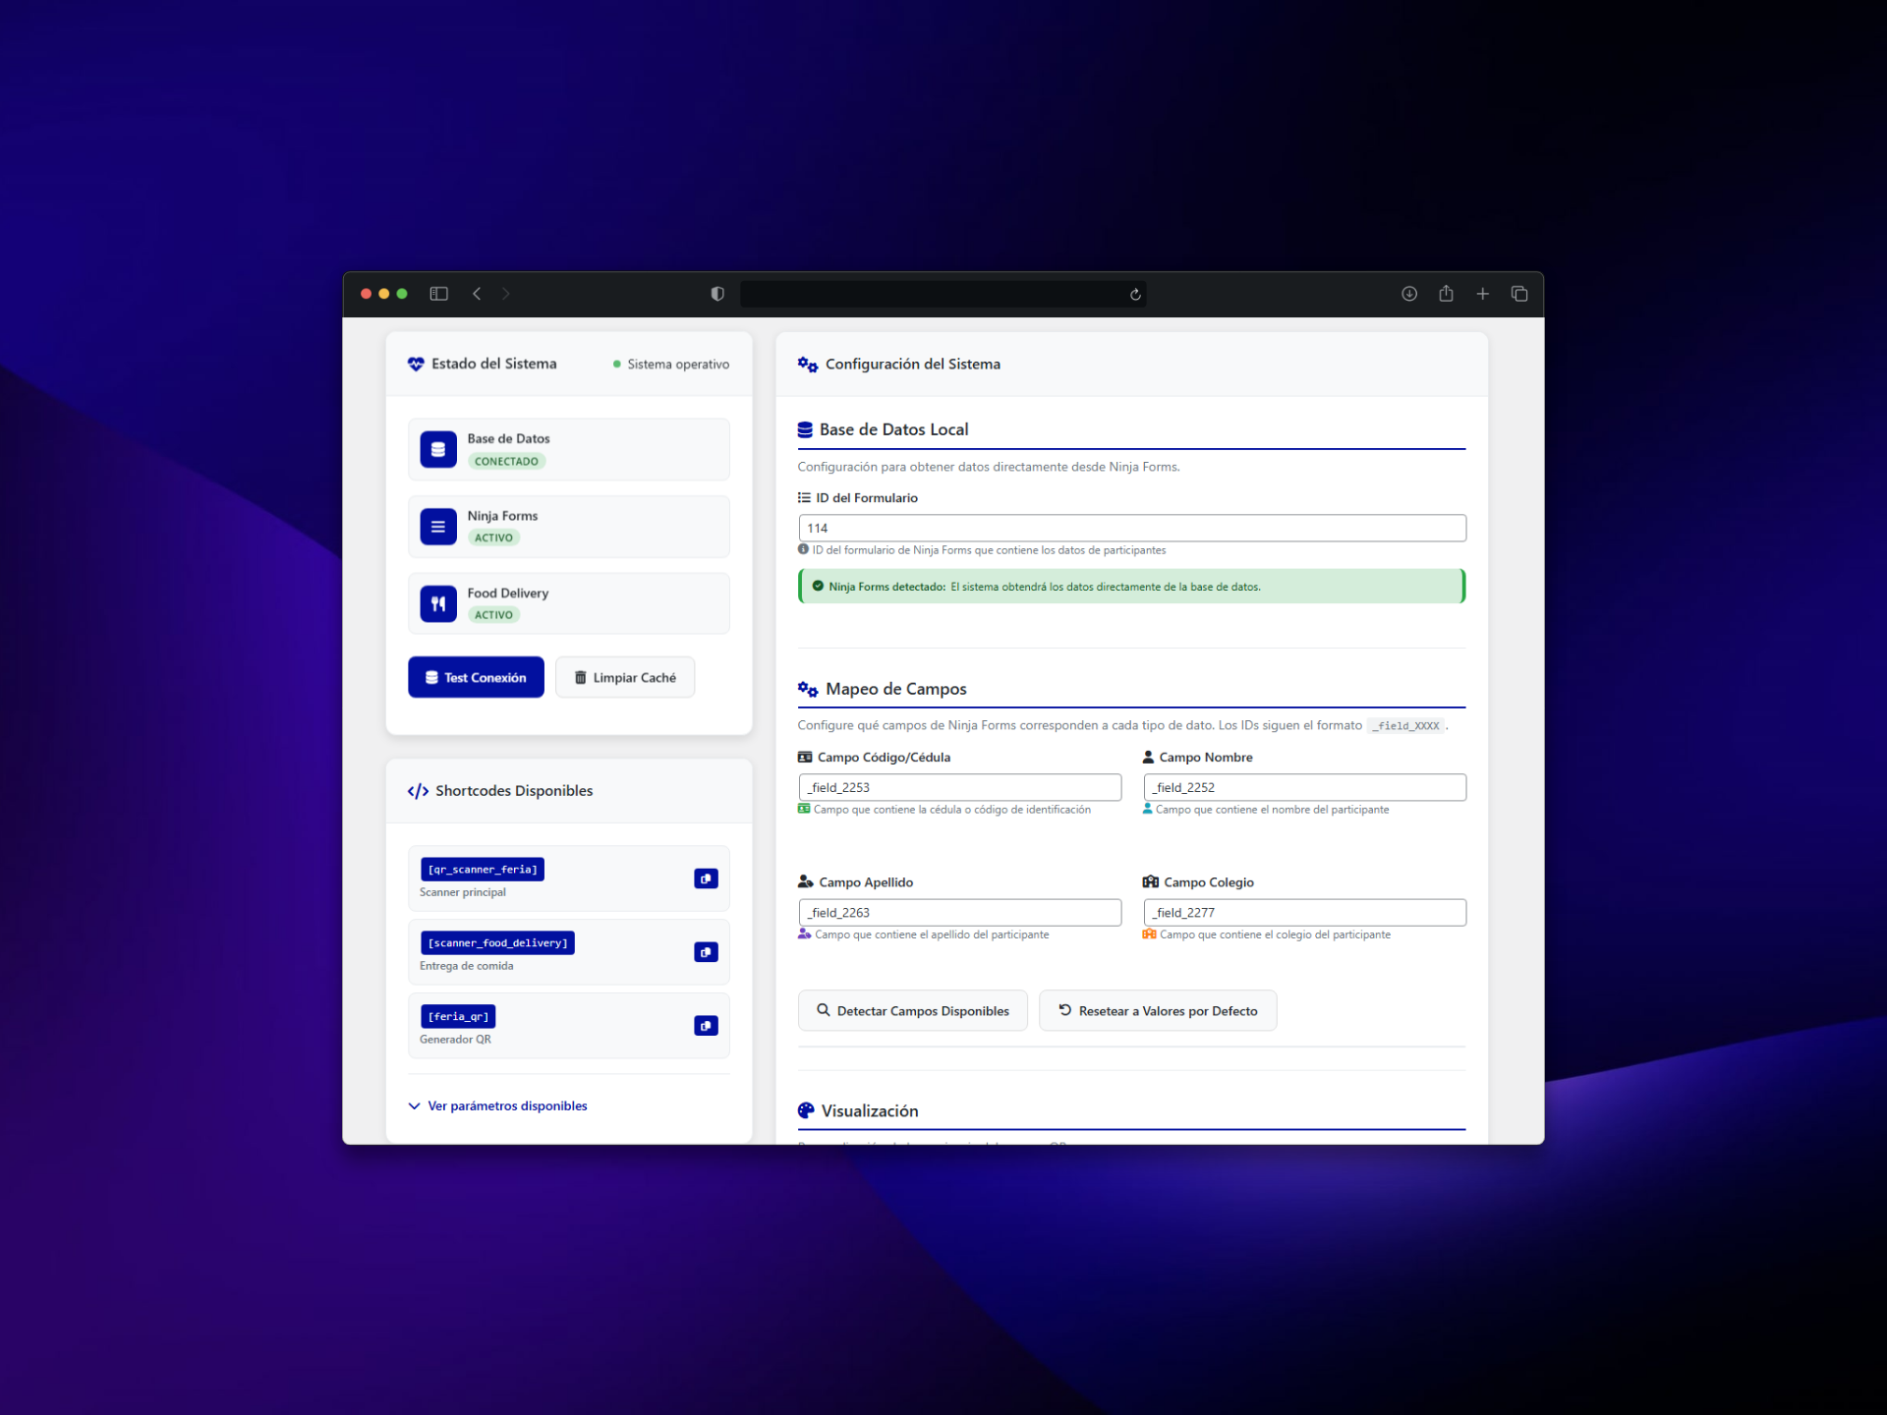Open the browser downloads icon
1887x1415 pixels.
point(1409,294)
